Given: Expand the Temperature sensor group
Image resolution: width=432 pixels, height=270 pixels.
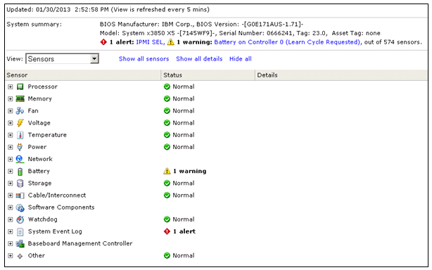Looking at the screenshot, I should (x=10, y=135).
